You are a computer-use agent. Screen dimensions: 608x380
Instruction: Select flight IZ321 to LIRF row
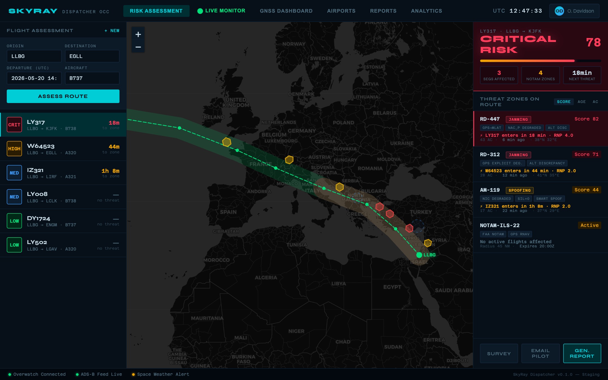click(x=63, y=173)
